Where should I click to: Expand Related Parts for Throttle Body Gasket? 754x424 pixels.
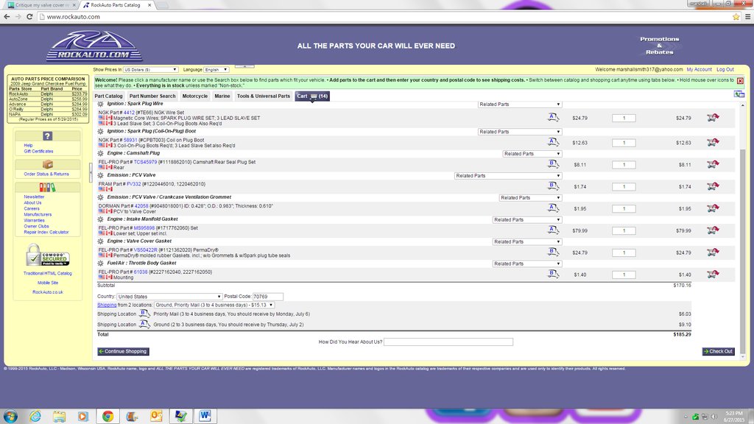click(x=526, y=264)
